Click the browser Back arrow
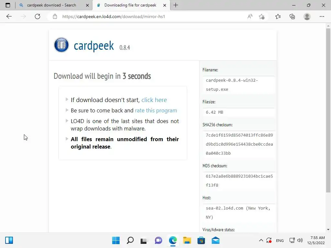Viewport: 331px width, 248px height. (x=9, y=16)
